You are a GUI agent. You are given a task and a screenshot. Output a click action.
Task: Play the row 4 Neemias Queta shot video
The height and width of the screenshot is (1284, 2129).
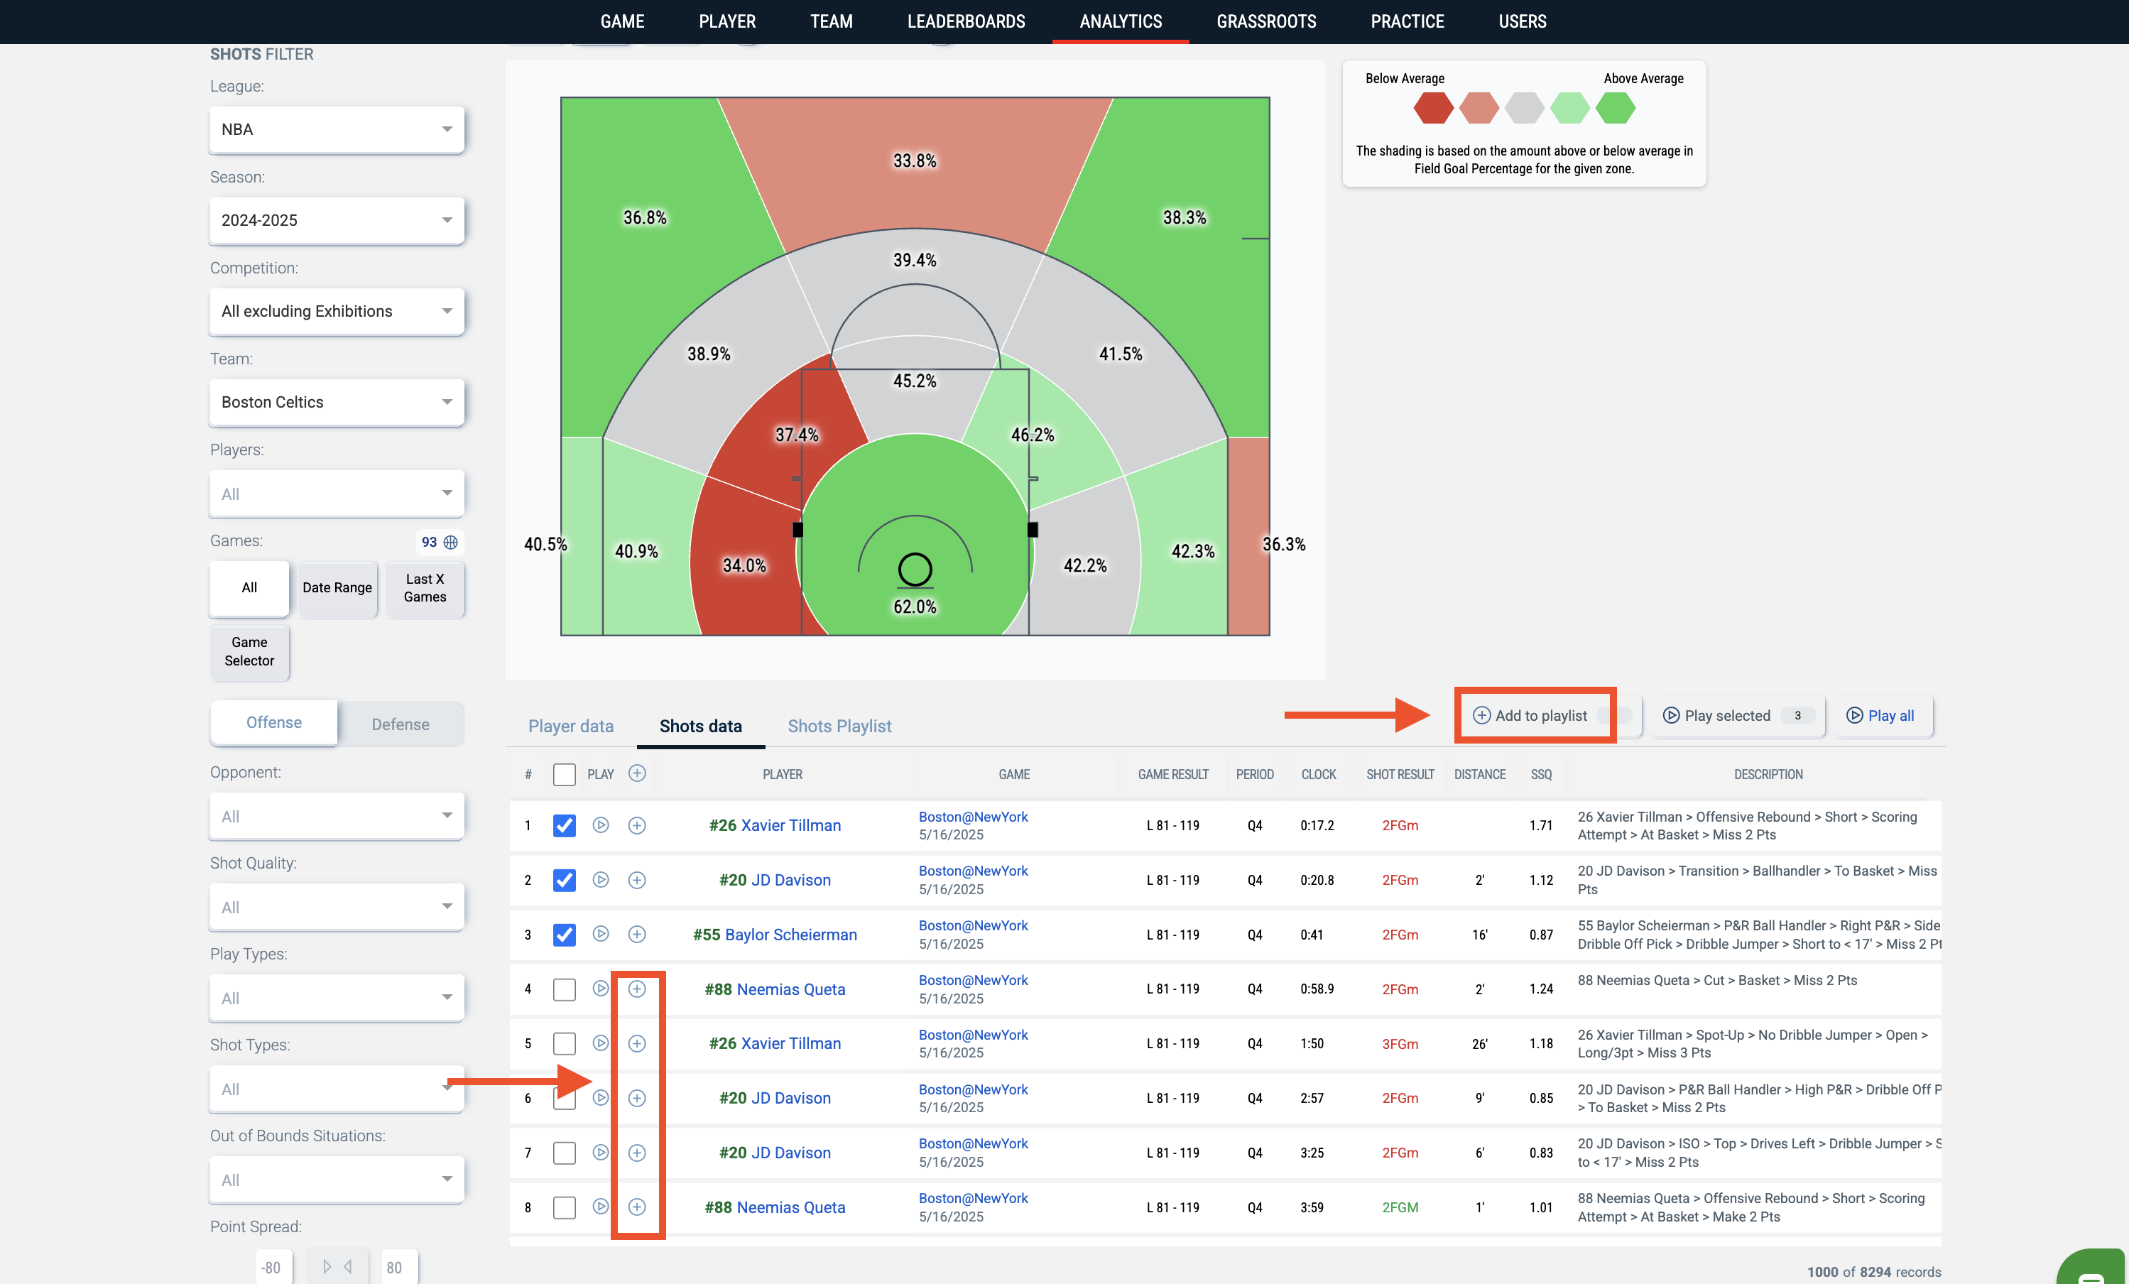click(x=601, y=989)
